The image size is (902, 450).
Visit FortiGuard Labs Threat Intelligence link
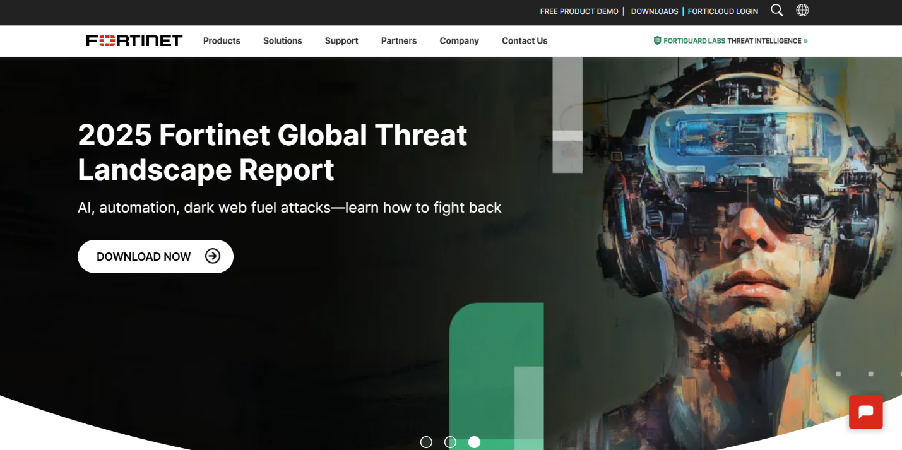tap(731, 41)
